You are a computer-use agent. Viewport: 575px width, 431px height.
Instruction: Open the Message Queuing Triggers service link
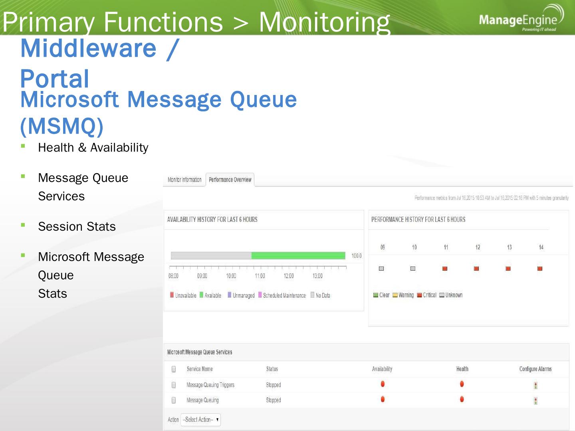coord(210,385)
